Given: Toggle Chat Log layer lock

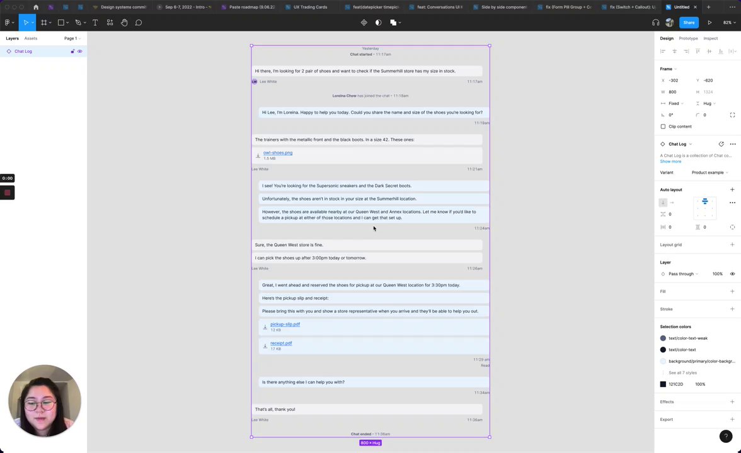Looking at the screenshot, I should [x=72, y=51].
